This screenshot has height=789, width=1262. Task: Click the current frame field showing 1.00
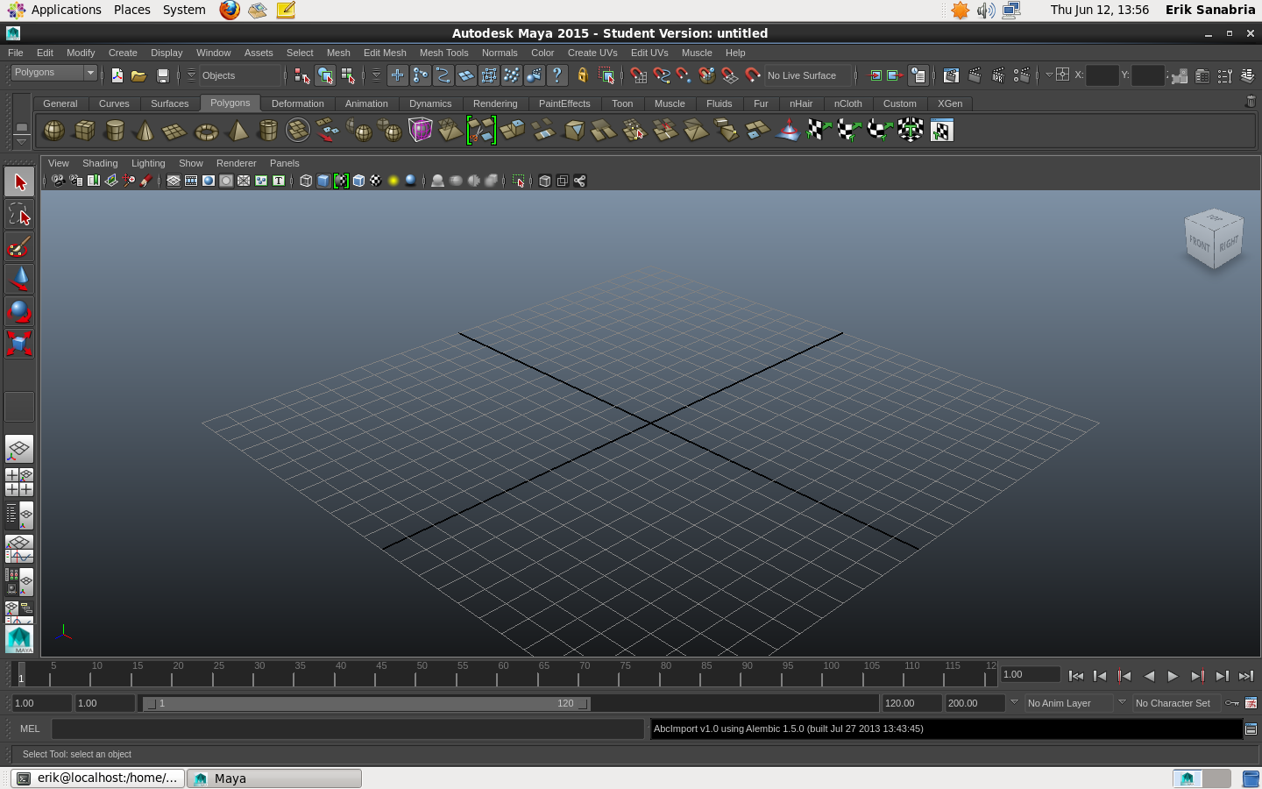pyautogui.click(x=1029, y=675)
